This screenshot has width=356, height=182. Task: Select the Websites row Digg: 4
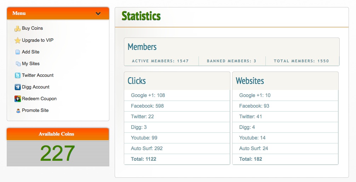pos(285,127)
